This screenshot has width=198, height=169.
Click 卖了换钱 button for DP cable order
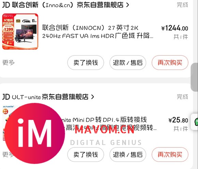coord(86,155)
